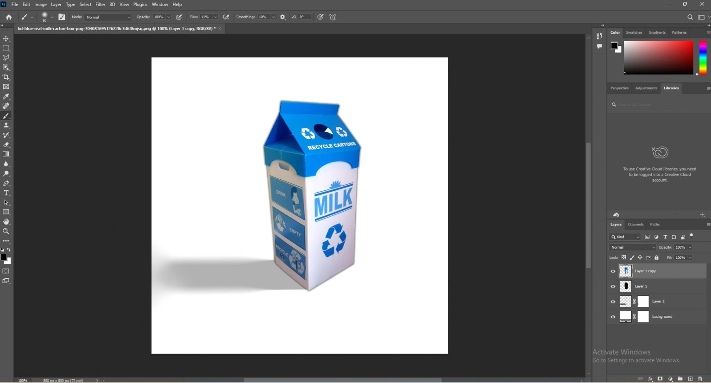Open the search icon in the top right
The width and height of the screenshot is (711, 383).
(690, 17)
